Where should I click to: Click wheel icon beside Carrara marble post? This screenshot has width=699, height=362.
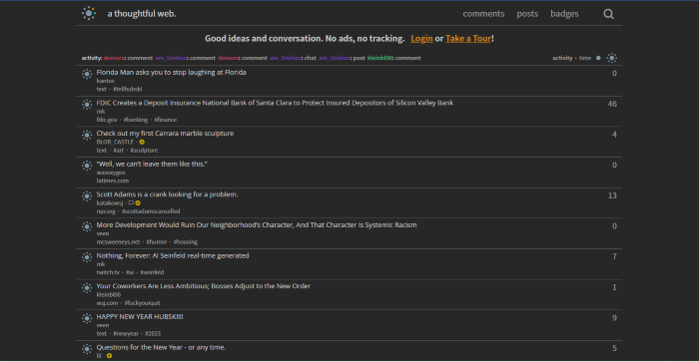[87, 135]
